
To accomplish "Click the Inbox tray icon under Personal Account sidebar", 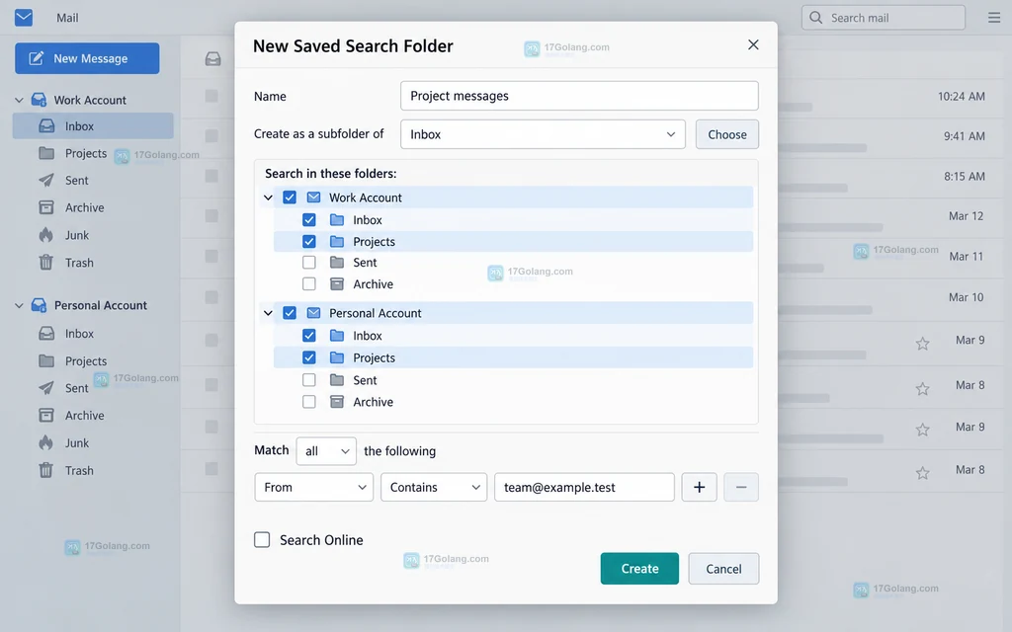I will 46,334.
